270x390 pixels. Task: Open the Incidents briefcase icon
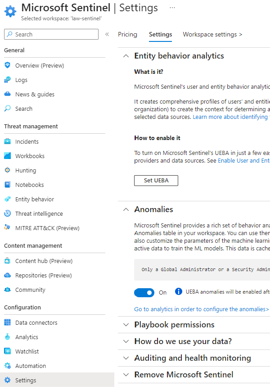7,141
